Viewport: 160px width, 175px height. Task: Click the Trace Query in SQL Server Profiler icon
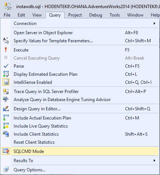pyautogui.click(x=6, y=92)
